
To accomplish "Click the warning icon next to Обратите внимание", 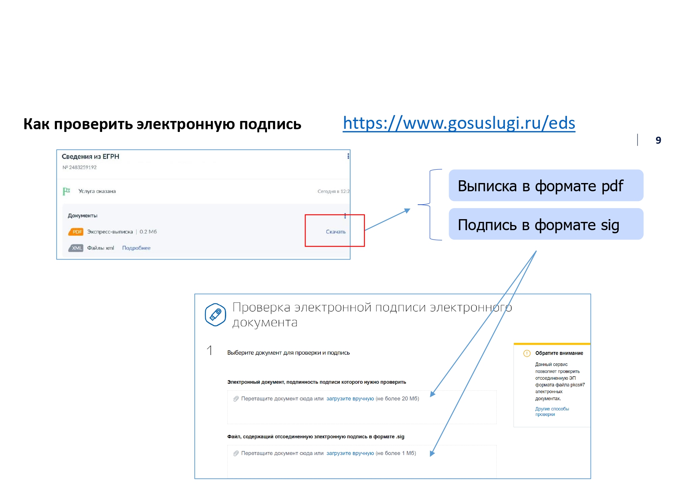I will 527,353.
